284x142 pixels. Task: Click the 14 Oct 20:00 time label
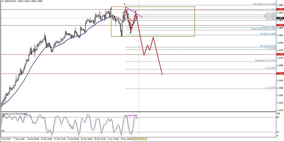46,139
